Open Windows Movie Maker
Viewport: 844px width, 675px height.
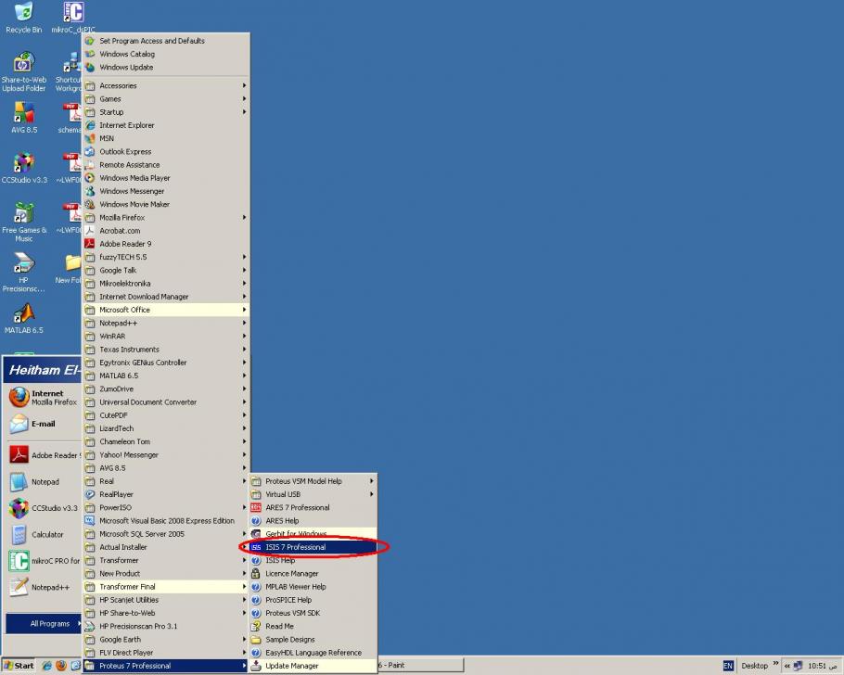pyautogui.click(x=166, y=204)
